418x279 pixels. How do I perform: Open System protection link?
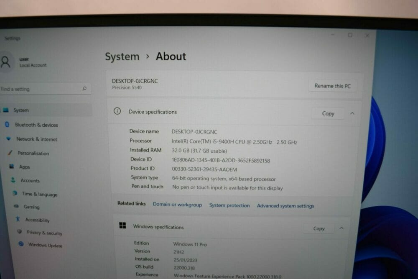pos(229,205)
